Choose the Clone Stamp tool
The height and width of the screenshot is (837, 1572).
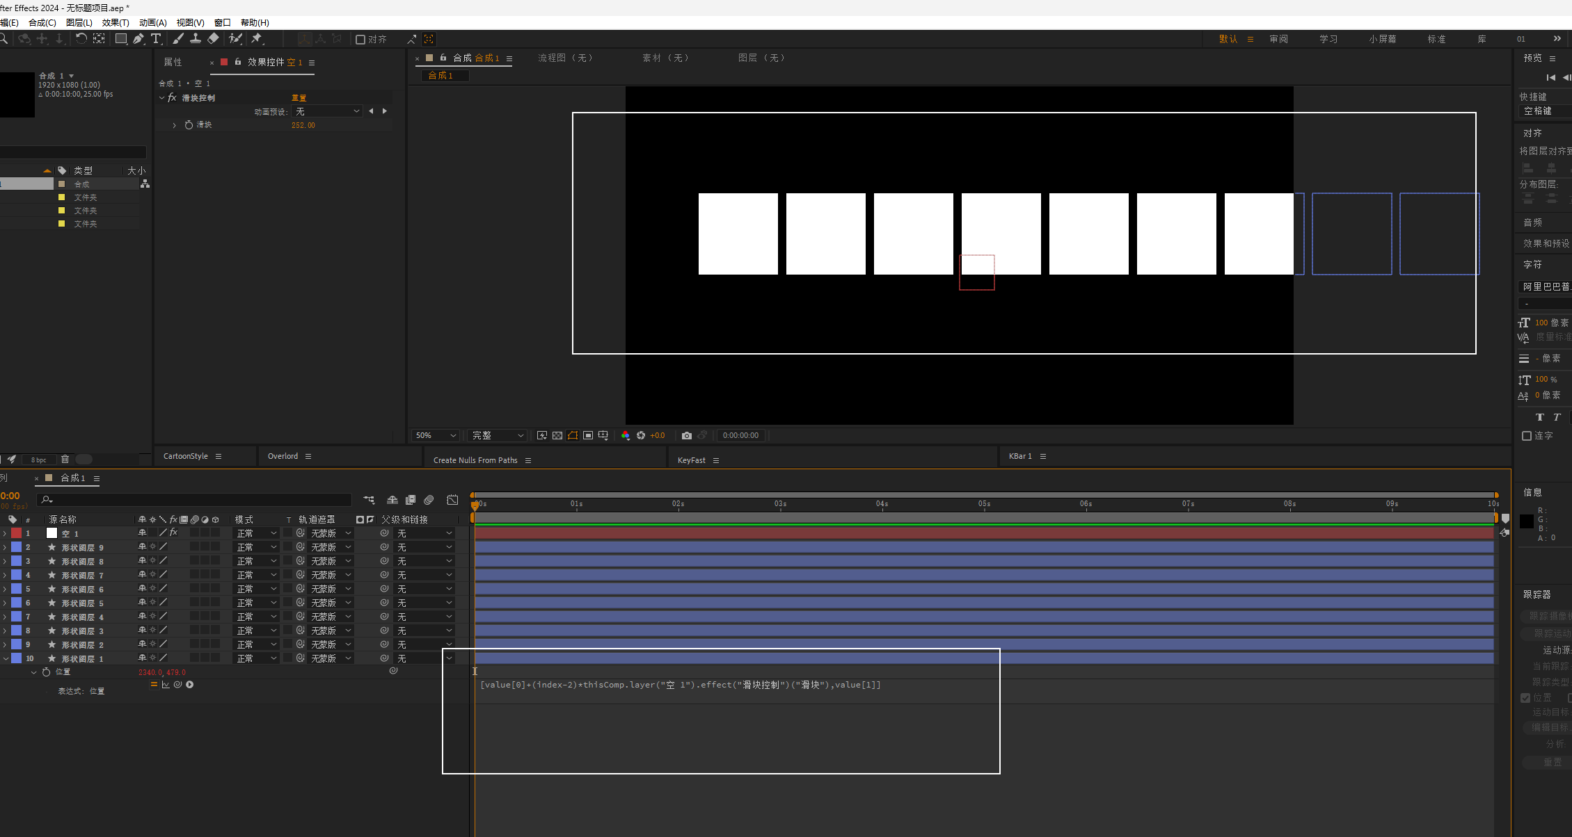pos(196,39)
